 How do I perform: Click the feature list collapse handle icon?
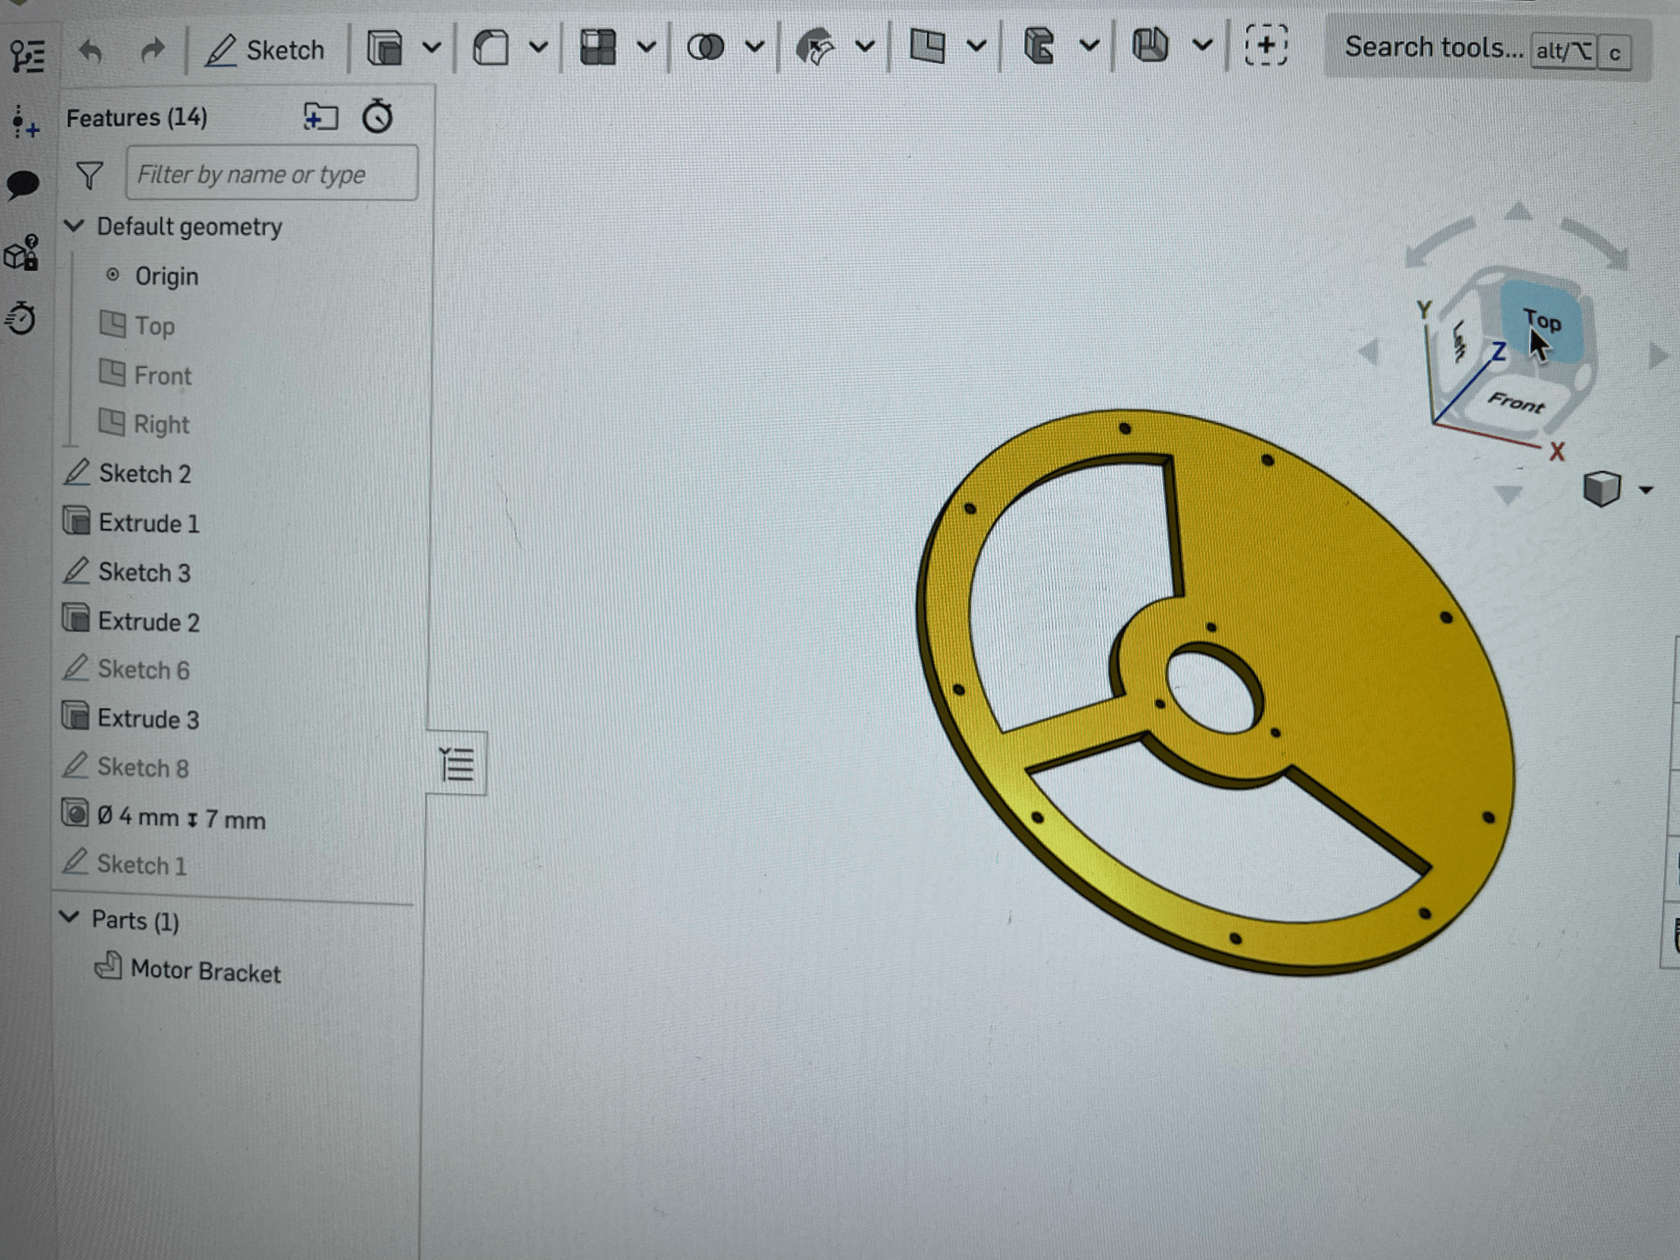pos(457,764)
